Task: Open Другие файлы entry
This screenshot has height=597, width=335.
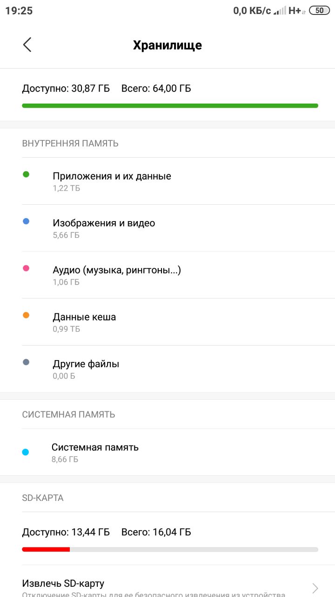Action: click(x=167, y=369)
